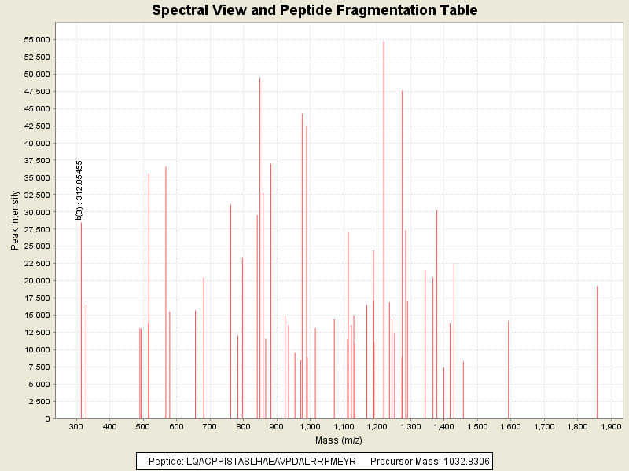Click the 49,500 intensity peak near 850 m/z

click(x=259, y=235)
